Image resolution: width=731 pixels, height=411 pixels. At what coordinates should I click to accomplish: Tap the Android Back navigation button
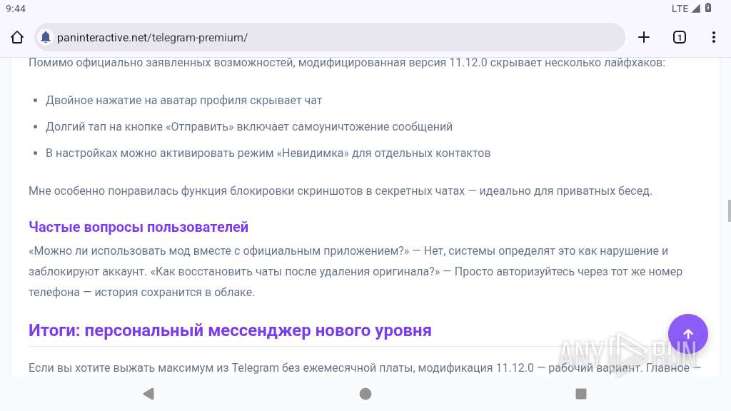click(x=148, y=394)
